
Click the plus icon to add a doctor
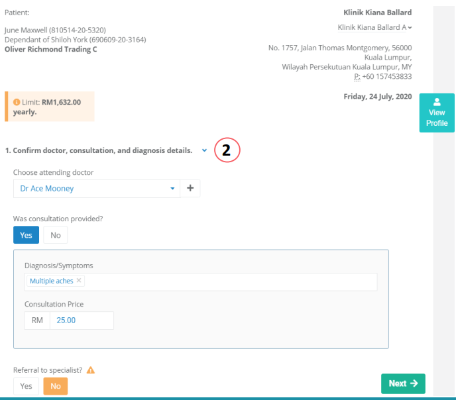190,188
